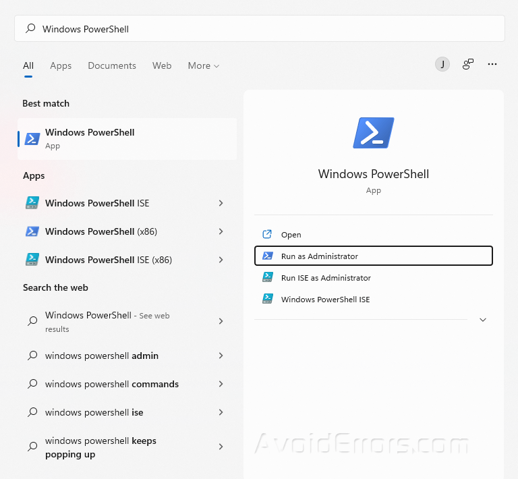This screenshot has width=518, height=479.
Task: Click the PowerShell icon in Best match
Action: coord(32,139)
